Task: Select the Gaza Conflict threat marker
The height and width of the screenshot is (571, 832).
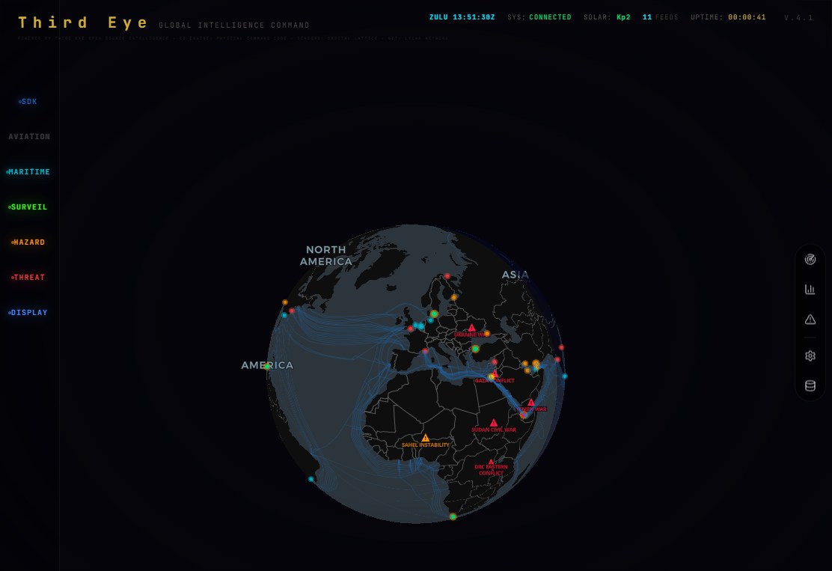Action: (495, 374)
